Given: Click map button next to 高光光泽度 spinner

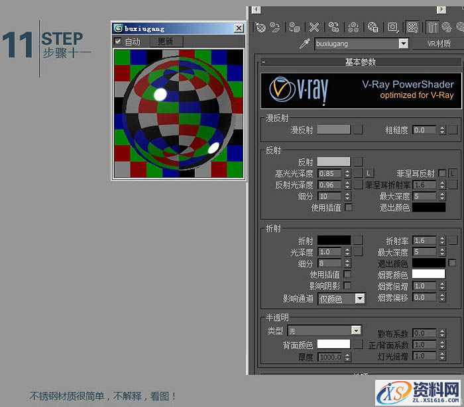Looking at the screenshot, I should click(x=358, y=173).
